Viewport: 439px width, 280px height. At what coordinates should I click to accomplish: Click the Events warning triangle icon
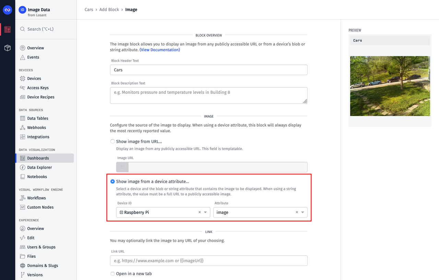(x=23, y=57)
